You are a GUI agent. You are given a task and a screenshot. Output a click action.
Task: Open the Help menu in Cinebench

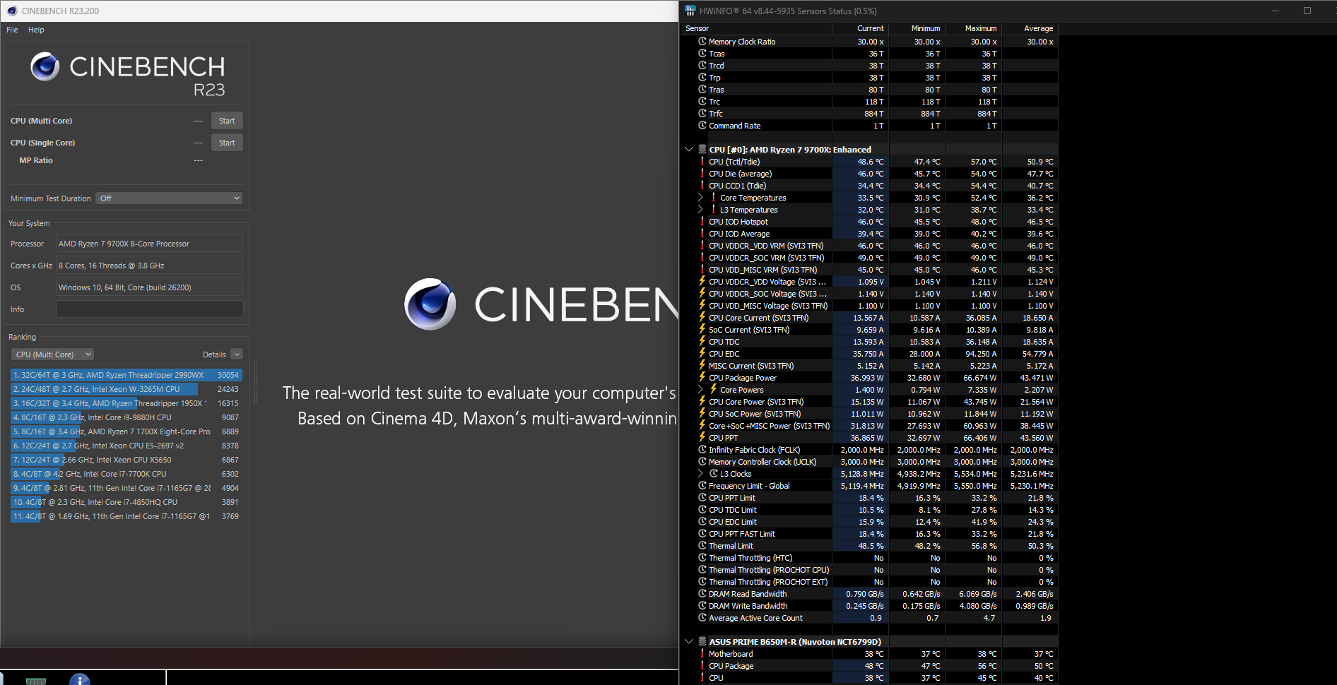[36, 30]
